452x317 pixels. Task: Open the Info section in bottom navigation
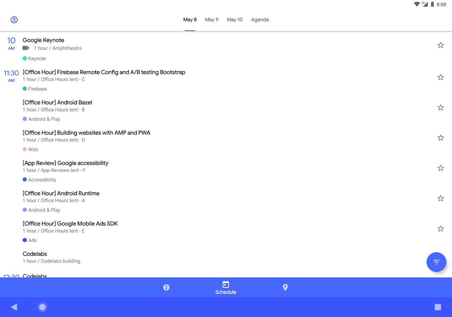pos(166,287)
